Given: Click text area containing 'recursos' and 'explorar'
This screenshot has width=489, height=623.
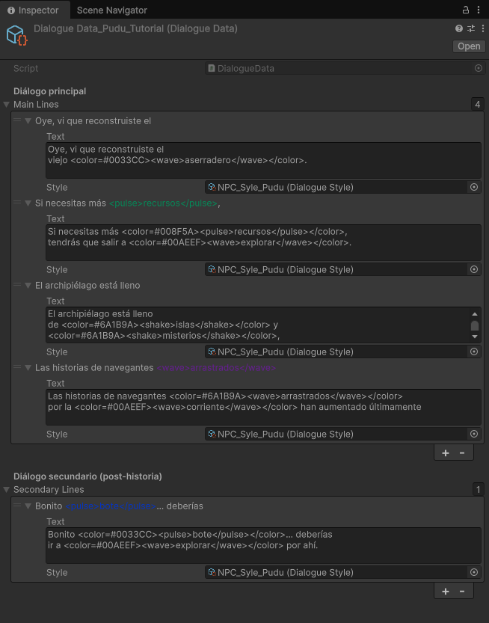Looking at the screenshot, I should (263, 243).
